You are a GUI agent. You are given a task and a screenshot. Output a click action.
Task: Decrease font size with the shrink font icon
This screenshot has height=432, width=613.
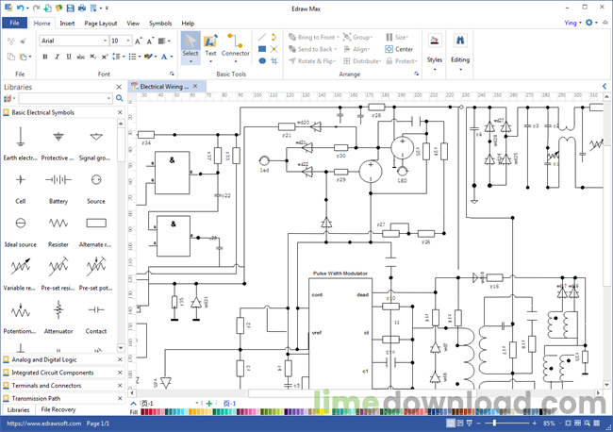click(150, 41)
